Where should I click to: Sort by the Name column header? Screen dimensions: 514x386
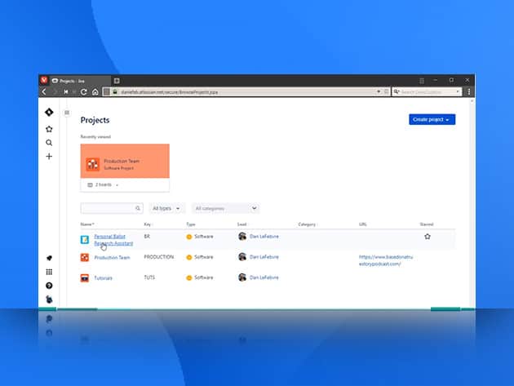coord(86,224)
